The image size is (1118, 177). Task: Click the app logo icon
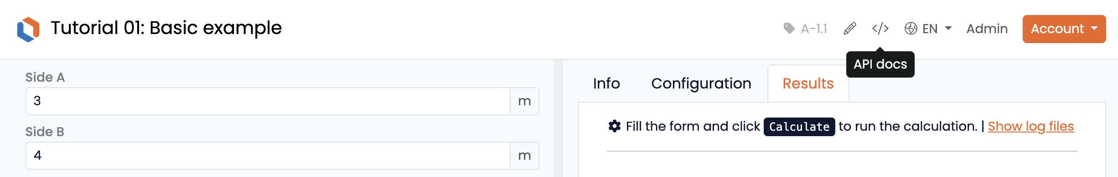coord(28,29)
